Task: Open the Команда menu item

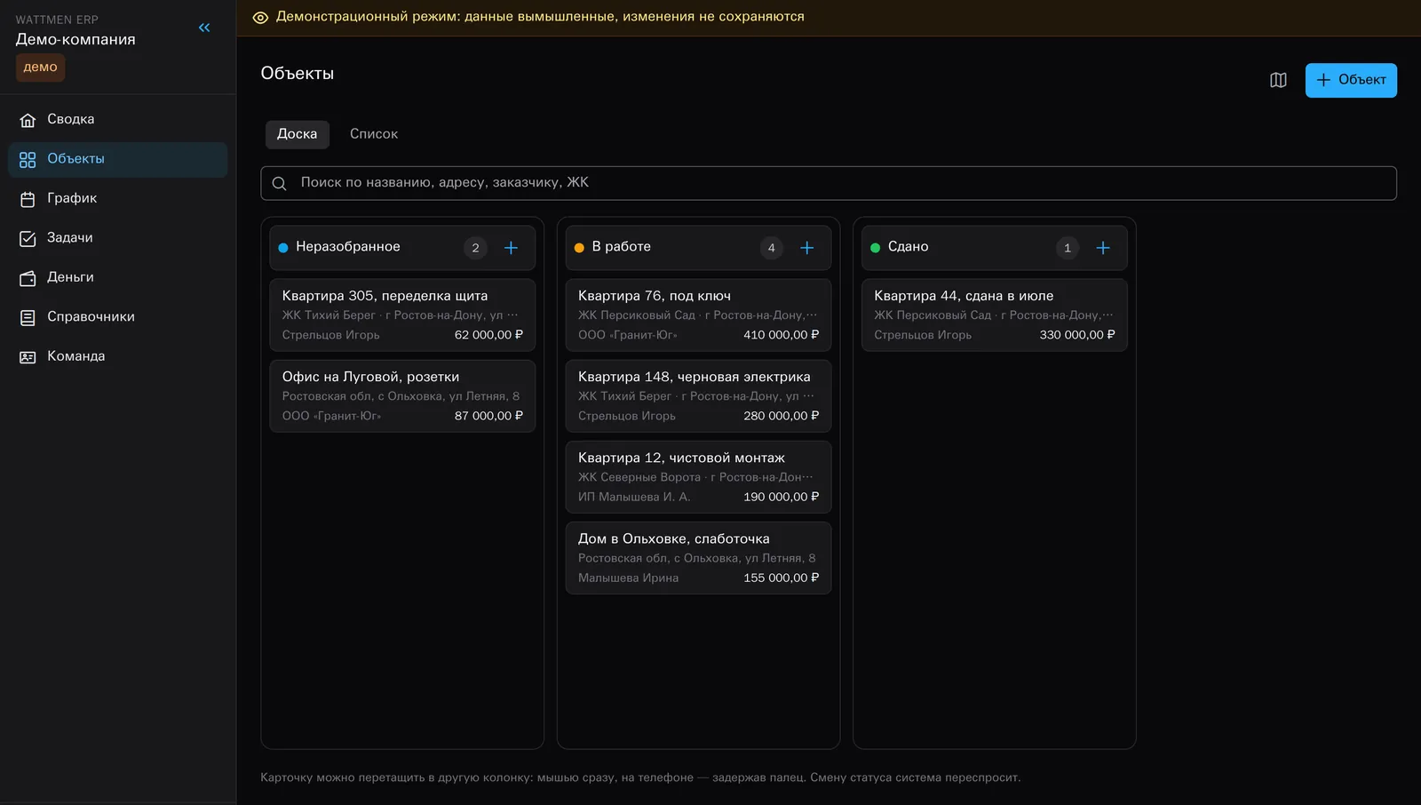Action: (x=118, y=357)
